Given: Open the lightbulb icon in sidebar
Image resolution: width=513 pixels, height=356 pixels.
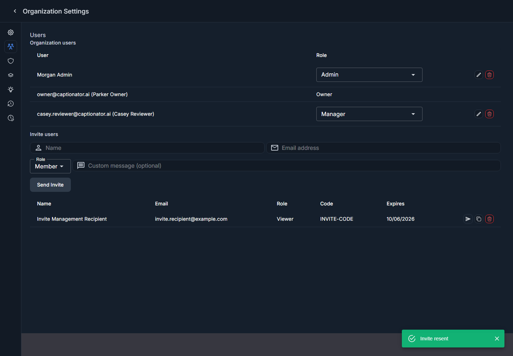Looking at the screenshot, I should (11, 89).
